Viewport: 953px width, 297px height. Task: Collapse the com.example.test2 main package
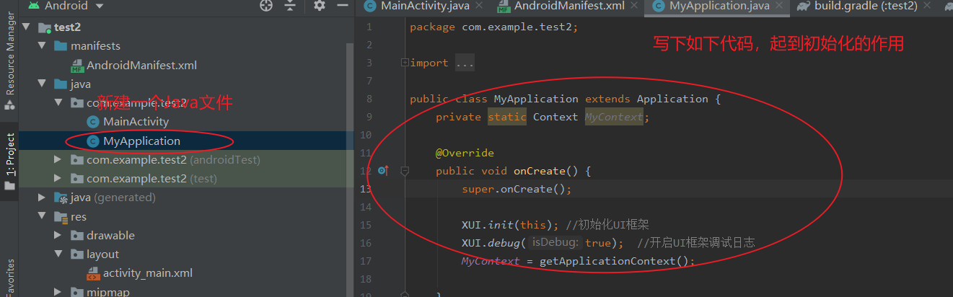point(58,103)
